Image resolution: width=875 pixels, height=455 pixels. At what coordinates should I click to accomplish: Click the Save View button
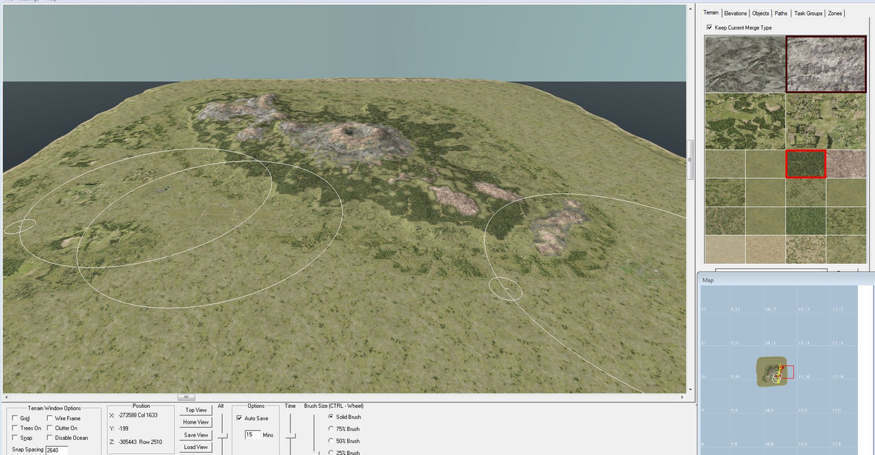pyautogui.click(x=196, y=435)
